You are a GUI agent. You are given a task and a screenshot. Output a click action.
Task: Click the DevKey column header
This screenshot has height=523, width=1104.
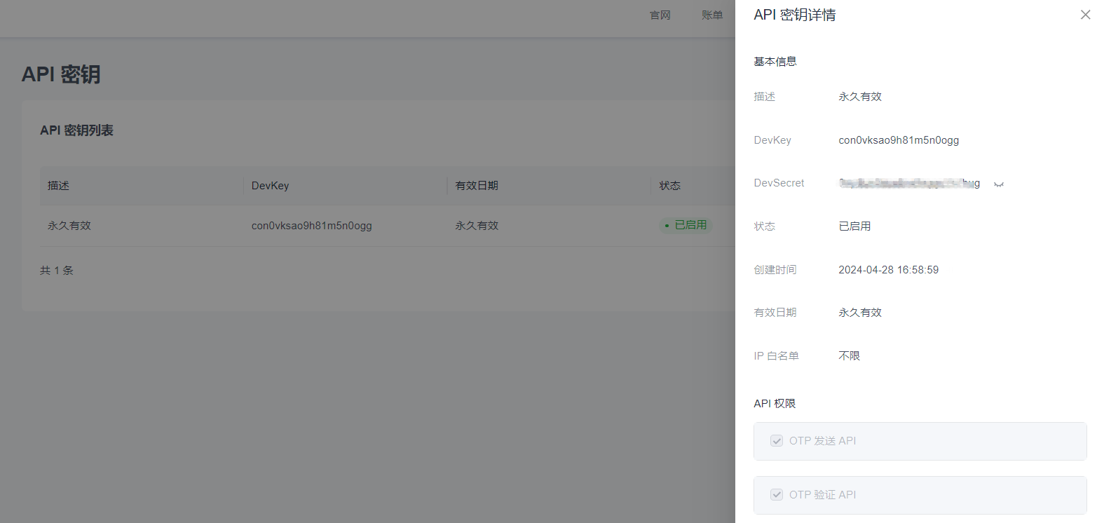(x=271, y=186)
